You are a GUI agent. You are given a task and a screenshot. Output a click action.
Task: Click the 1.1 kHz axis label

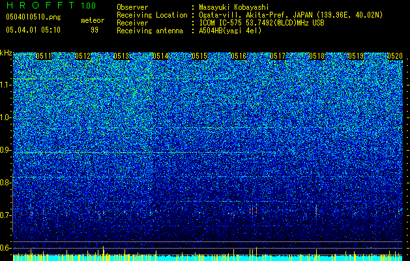[6, 85]
